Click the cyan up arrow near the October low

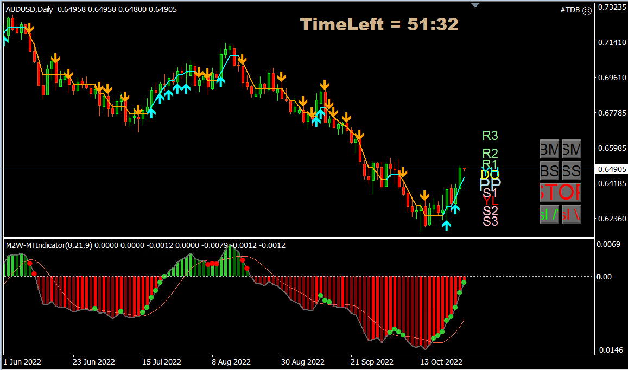(x=447, y=225)
